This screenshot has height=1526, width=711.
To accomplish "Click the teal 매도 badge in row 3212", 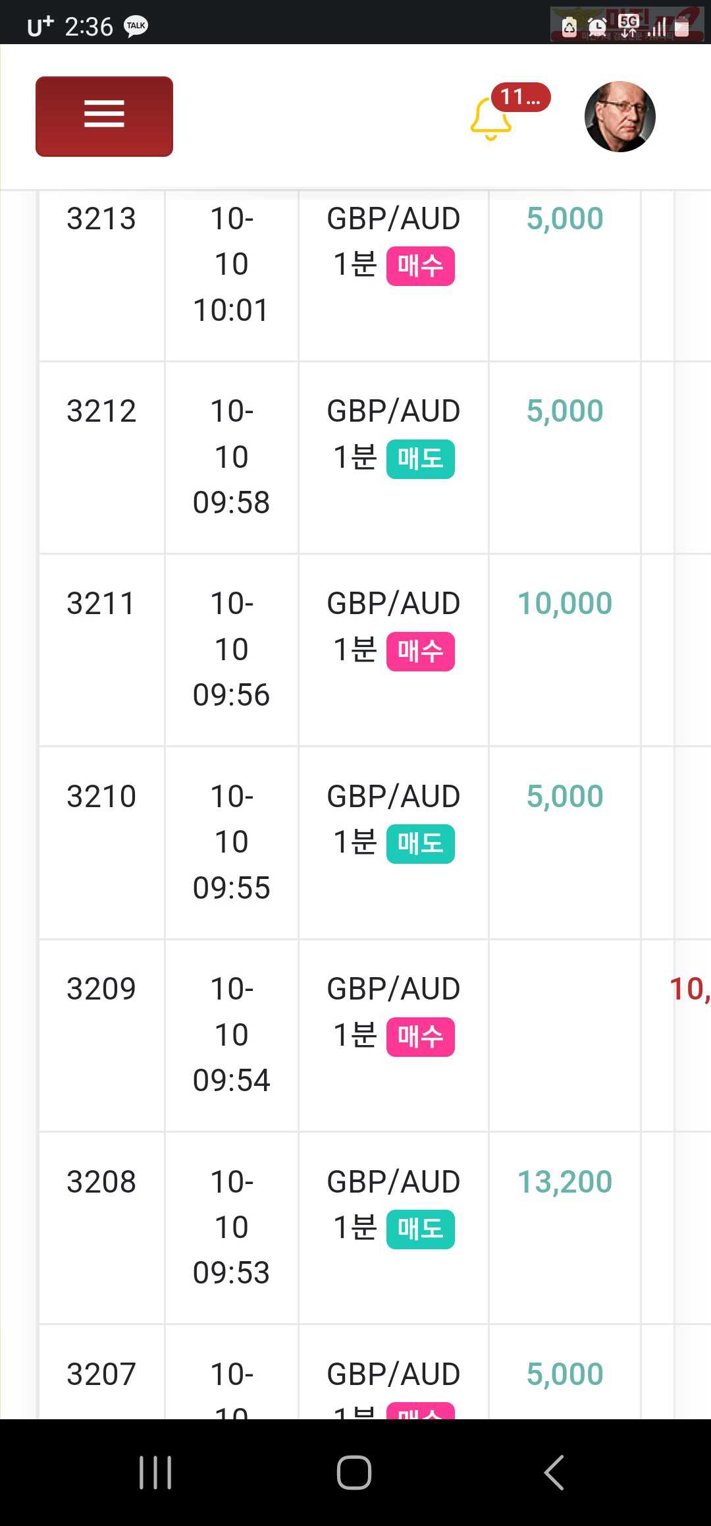I will point(421,459).
